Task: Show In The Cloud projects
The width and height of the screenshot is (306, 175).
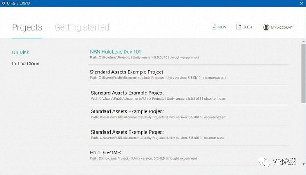Action: [x=26, y=64]
